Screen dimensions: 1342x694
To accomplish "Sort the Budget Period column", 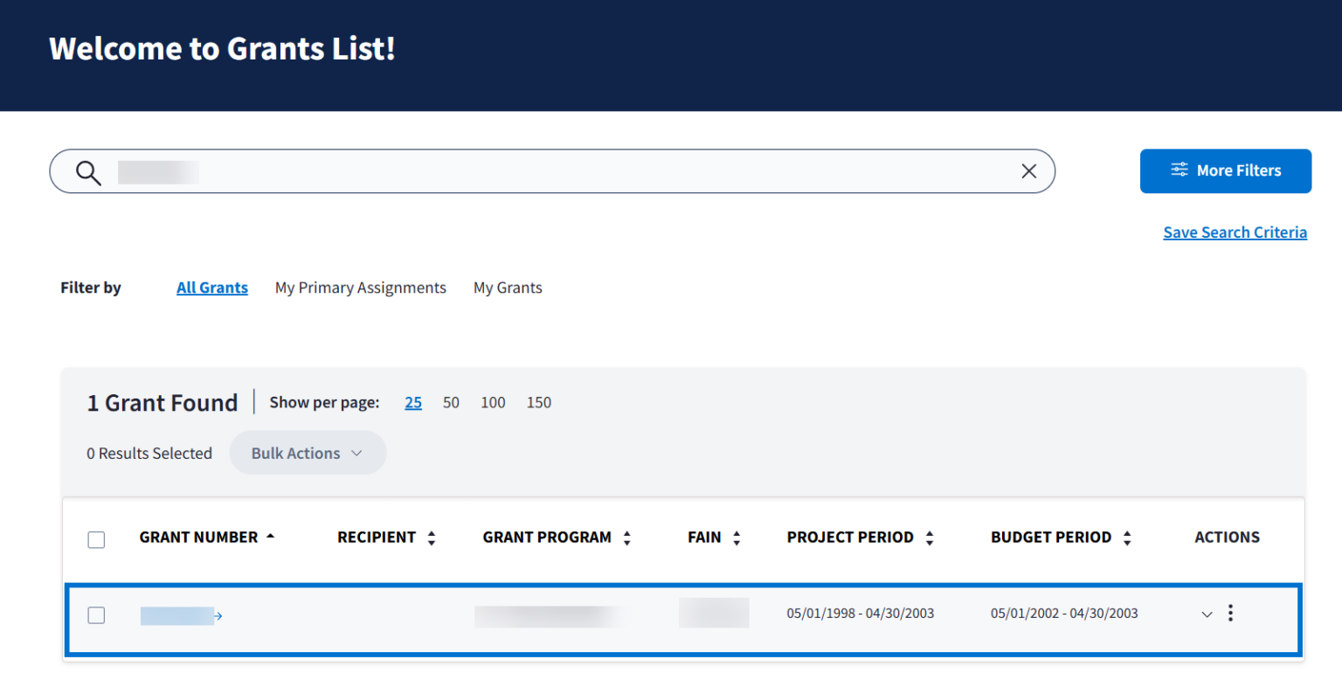I will [1127, 538].
